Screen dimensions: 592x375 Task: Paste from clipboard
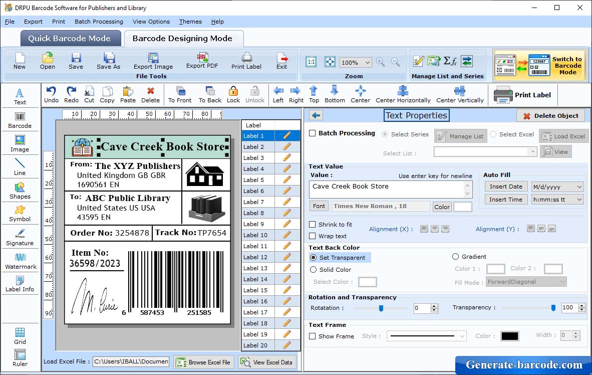pos(128,95)
